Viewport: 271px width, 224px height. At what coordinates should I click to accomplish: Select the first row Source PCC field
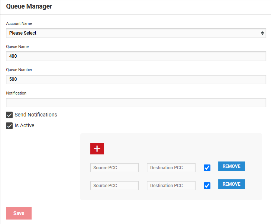pyautogui.click(x=114, y=167)
